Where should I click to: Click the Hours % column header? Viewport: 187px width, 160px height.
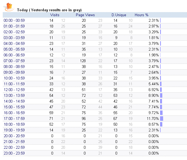coord(141,15)
